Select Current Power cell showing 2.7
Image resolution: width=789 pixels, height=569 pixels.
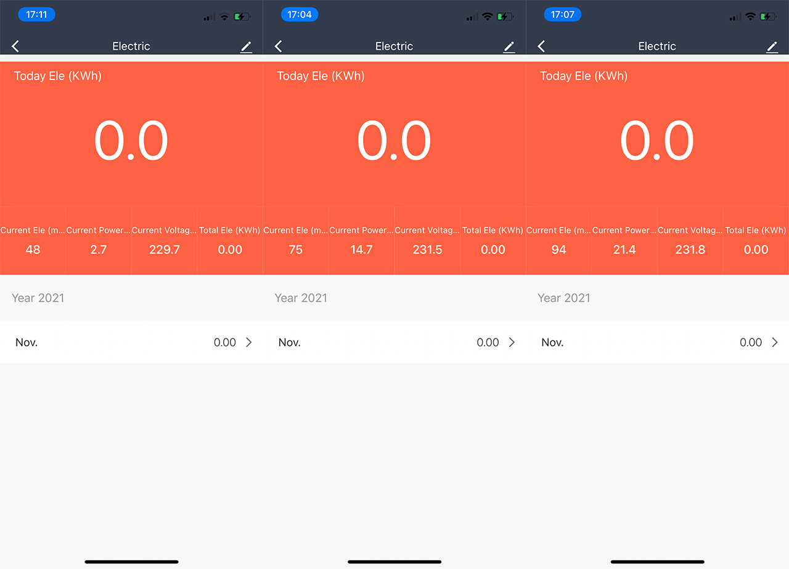99,240
